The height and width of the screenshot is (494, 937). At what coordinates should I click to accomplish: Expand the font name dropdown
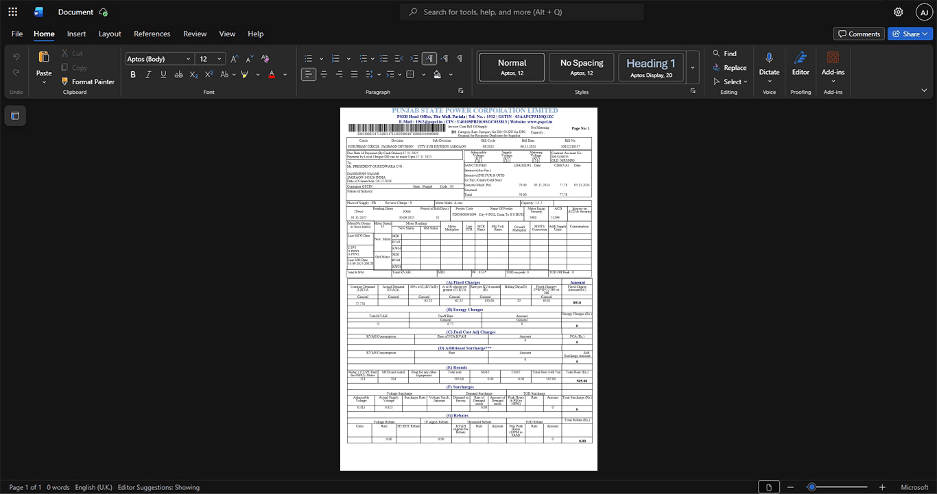click(x=188, y=59)
